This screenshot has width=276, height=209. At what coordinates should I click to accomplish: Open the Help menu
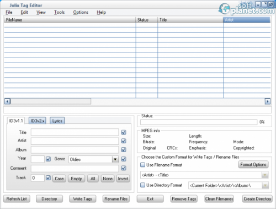(x=101, y=12)
